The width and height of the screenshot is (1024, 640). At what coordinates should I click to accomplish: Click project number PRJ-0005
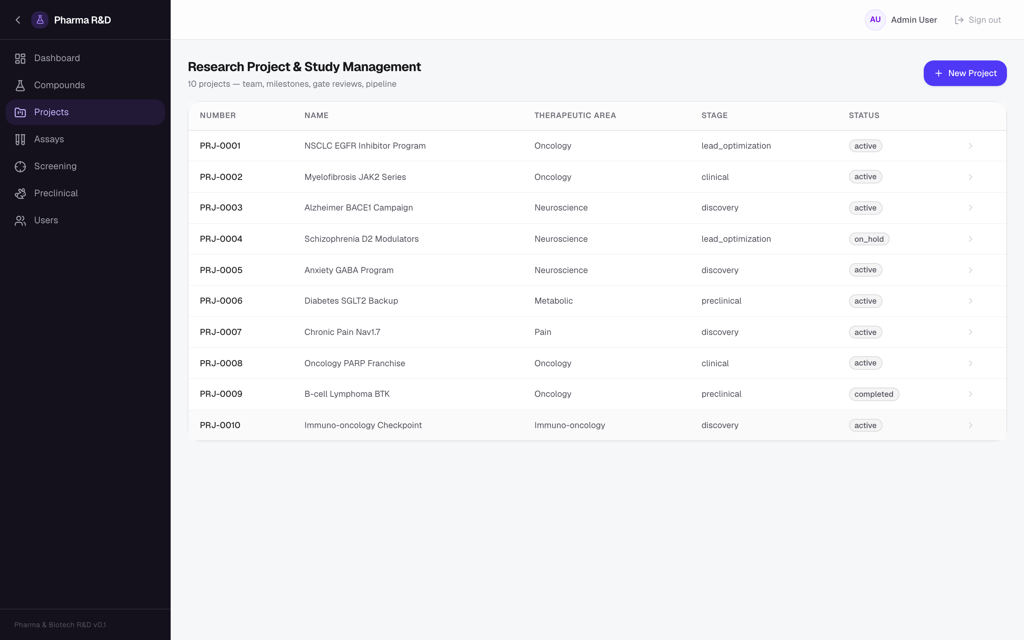click(x=221, y=270)
